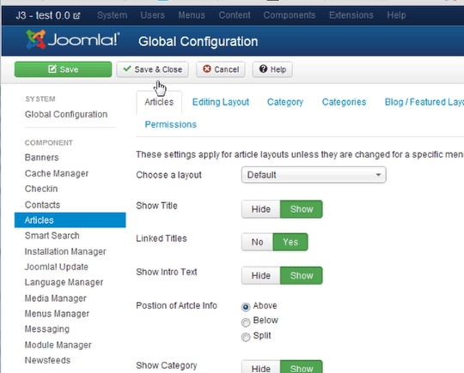This screenshot has height=373, width=464.
Task: Switch to the Editing Layout tab
Action: point(221,102)
